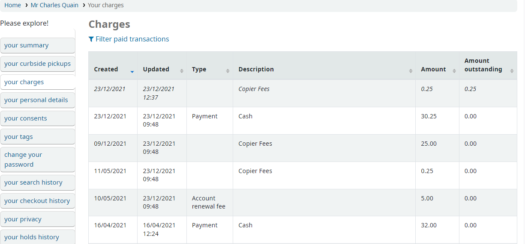Click the Description column sort arrows
Screen dimensions: 525x244
(x=411, y=71)
